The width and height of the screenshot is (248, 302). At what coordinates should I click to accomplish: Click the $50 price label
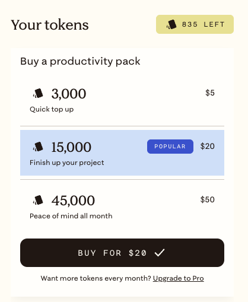click(x=207, y=199)
